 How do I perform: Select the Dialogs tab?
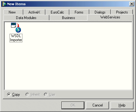100,12
